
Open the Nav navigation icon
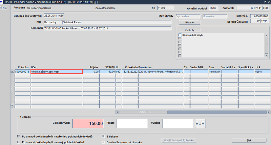[x=4, y=8]
